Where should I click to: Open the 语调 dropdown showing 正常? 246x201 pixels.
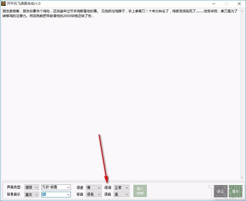[x=121, y=188]
